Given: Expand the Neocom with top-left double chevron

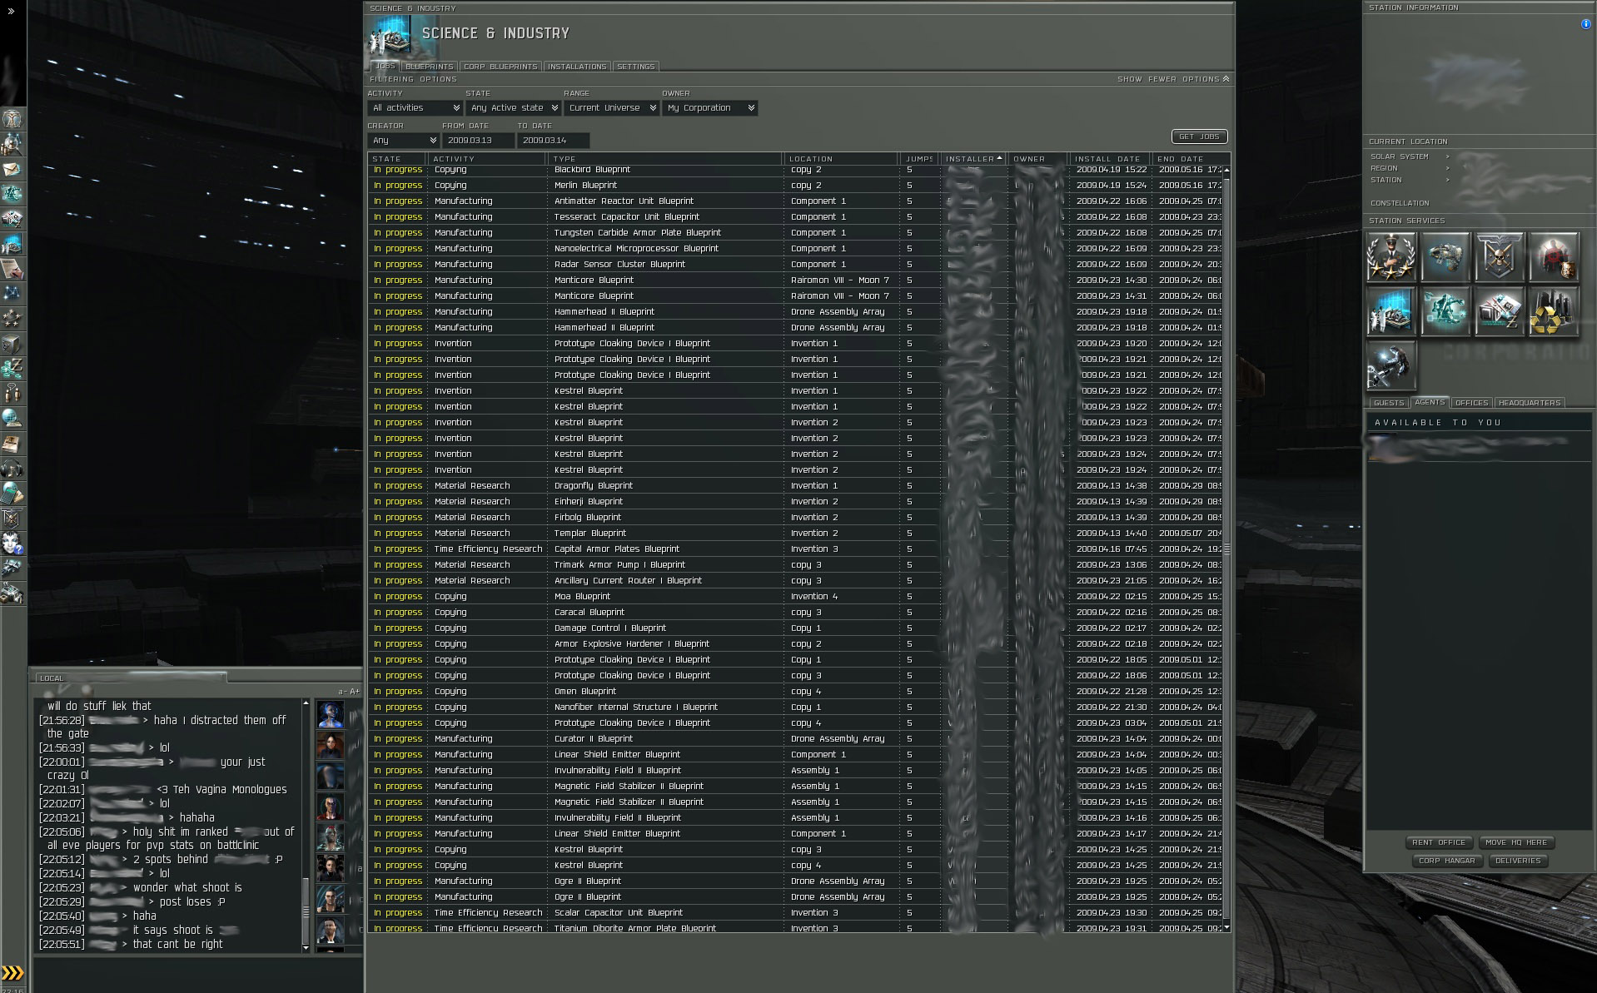Looking at the screenshot, I should pyautogui.click(x=11, y=12).
